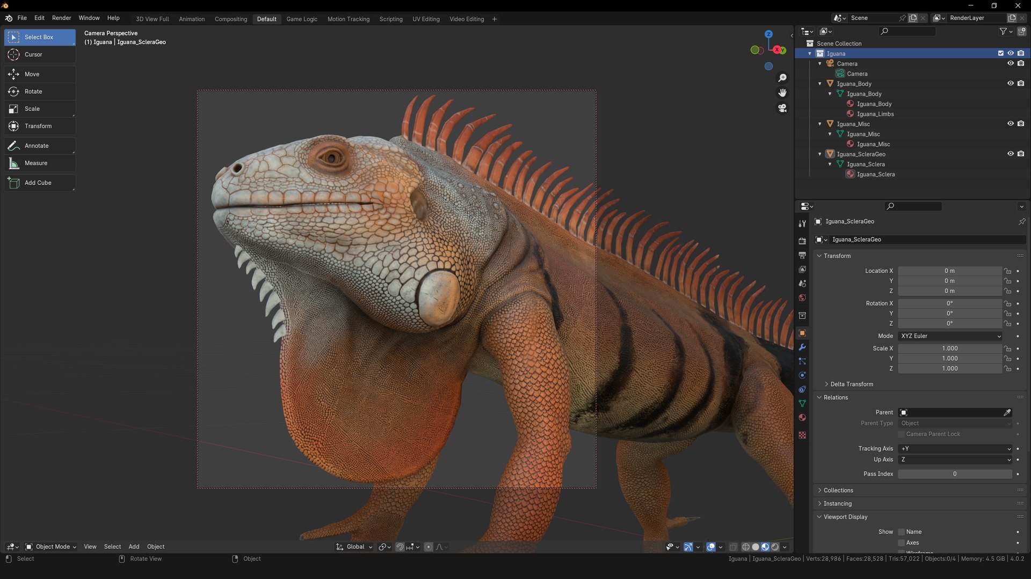Activate the Move tool

tap(40, 75)
